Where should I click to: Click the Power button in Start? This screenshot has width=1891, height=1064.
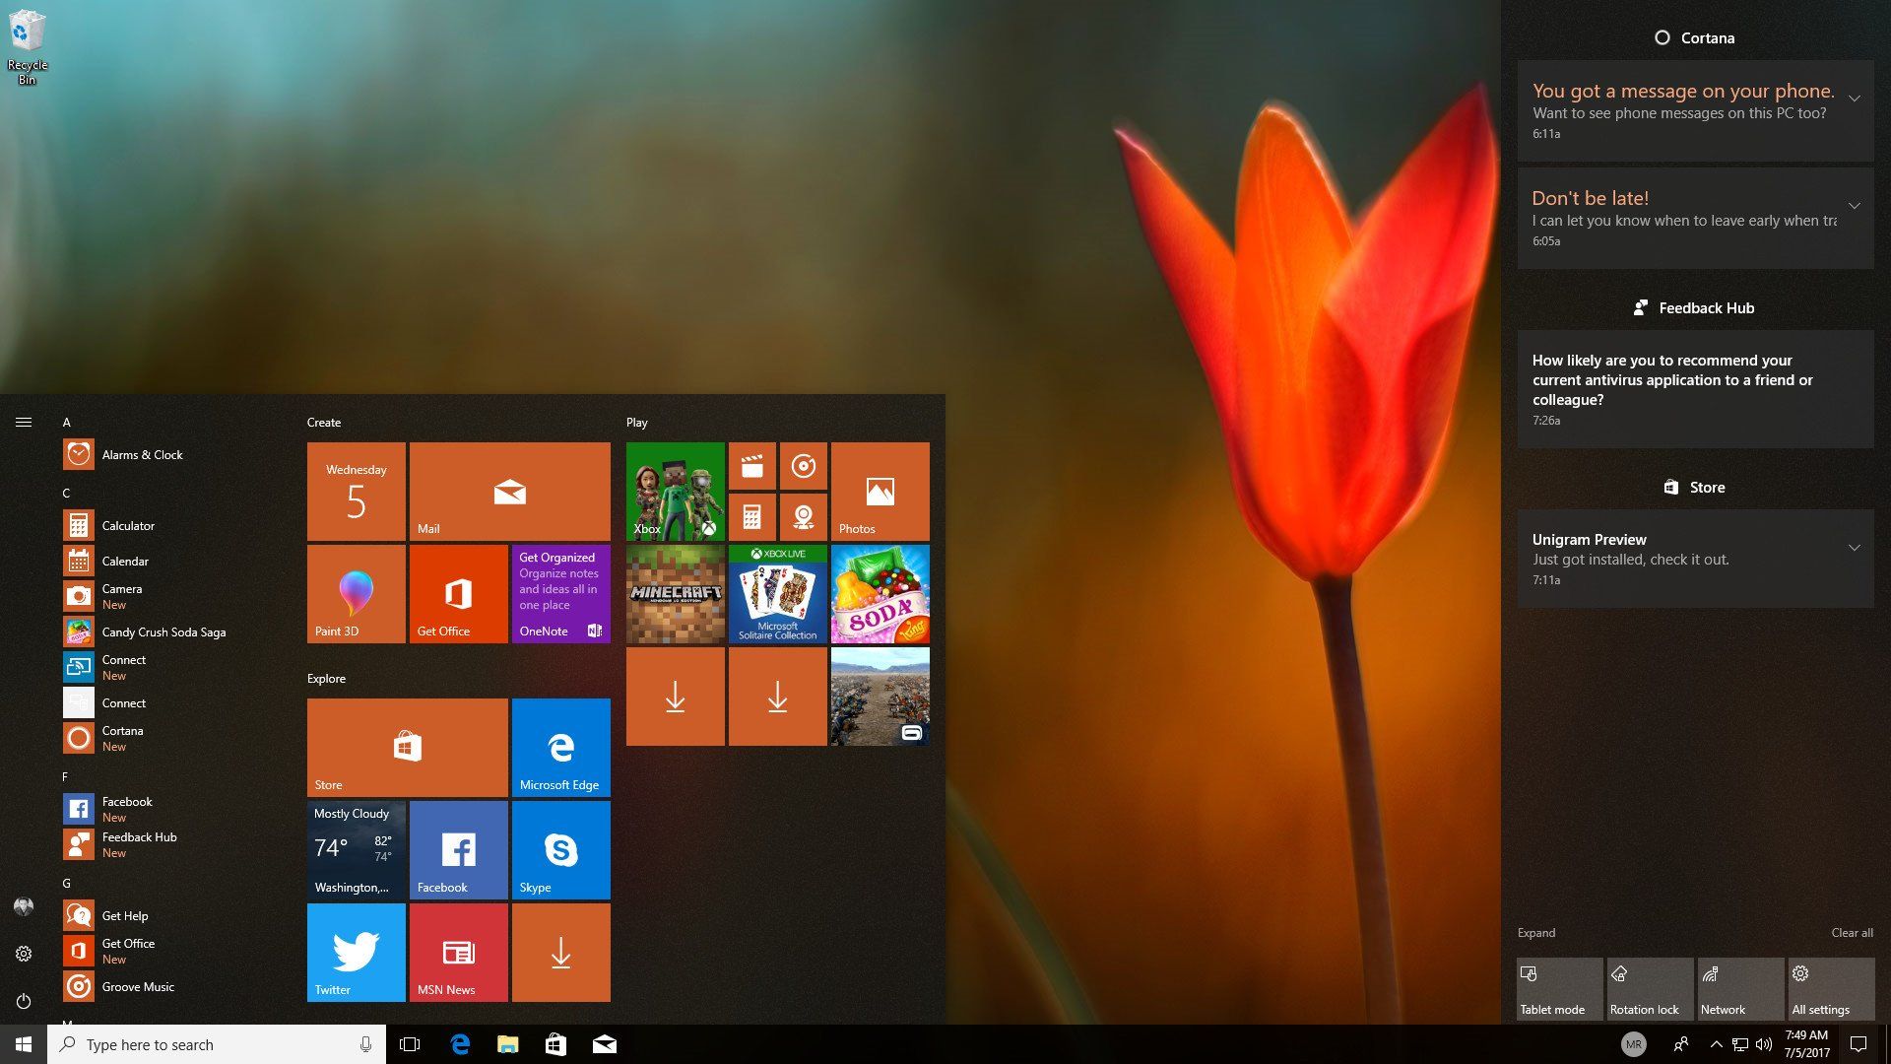coord(24,1001)
